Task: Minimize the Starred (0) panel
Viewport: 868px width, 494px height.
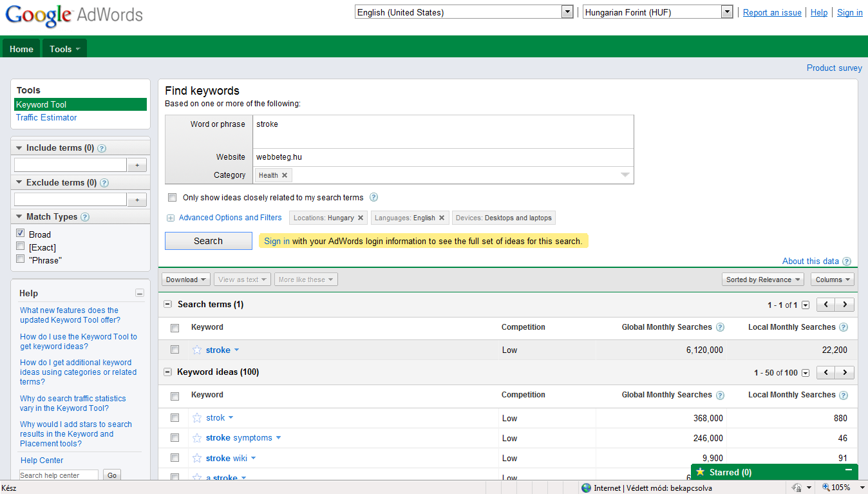Action: click(x=849, y=470)
